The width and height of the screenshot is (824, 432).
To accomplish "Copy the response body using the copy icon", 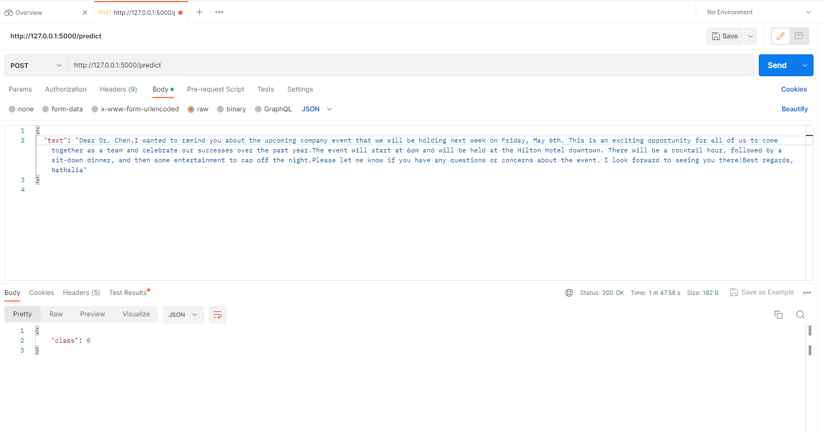I will click(x=778, y=315).
